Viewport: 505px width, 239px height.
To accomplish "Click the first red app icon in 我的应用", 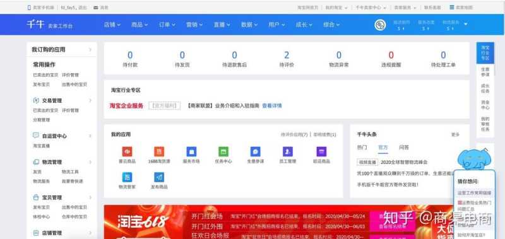I will (x=127, y=151).
